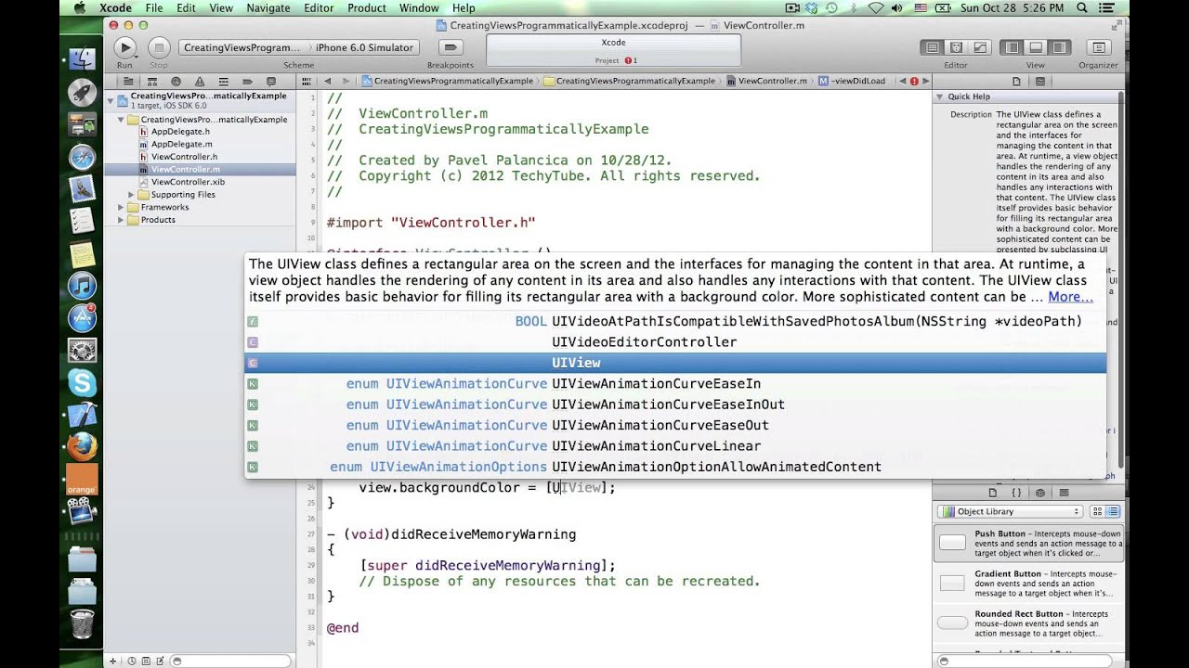Open the Product menu
Viewport: 1189px width, 668px height.
[367, 8]
